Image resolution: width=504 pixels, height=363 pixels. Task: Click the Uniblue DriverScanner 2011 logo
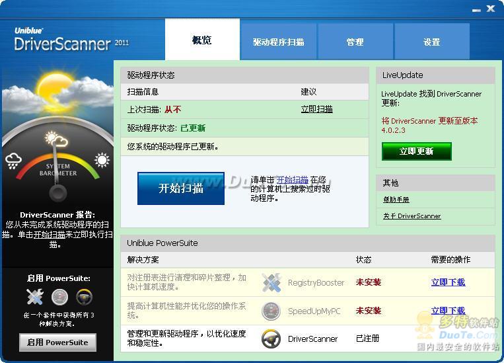point(71,40)
